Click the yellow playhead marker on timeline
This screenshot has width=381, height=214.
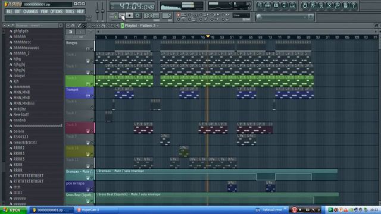208,36
